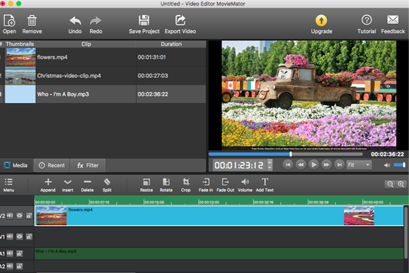
Task: Zoom in the timeline
Action: (x=401, y=184)
